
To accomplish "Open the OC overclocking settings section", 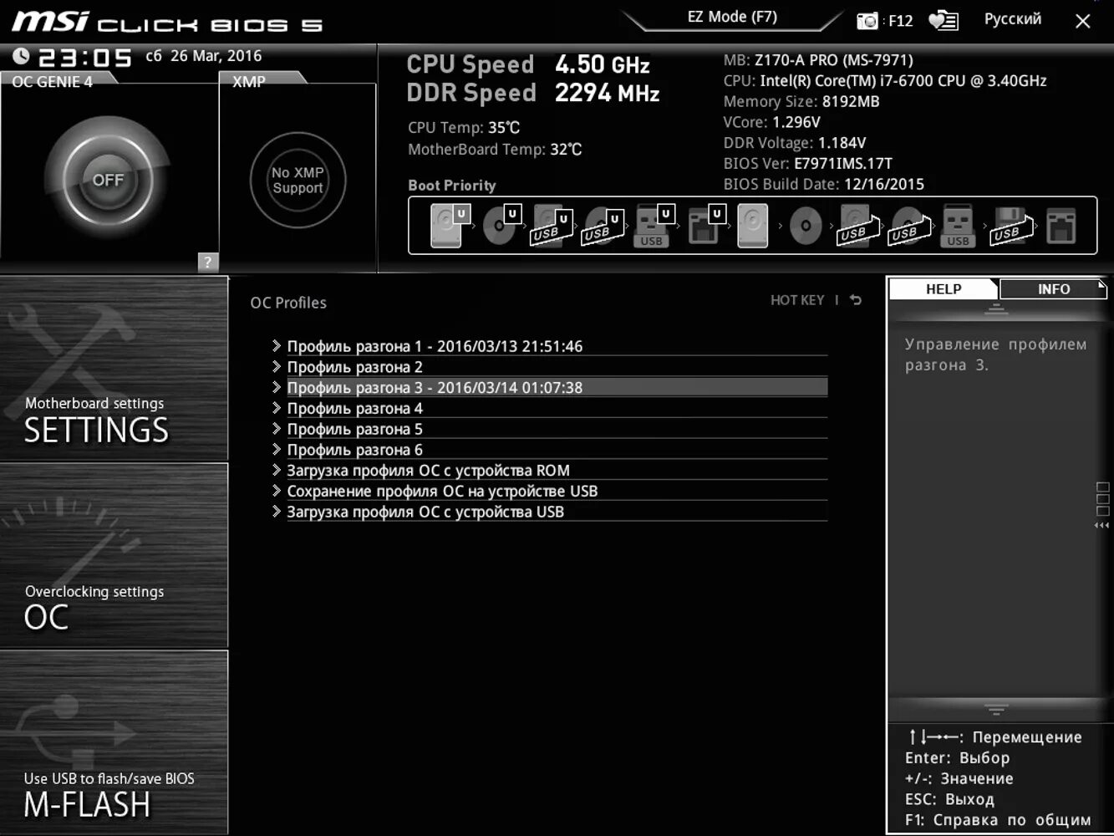I will tap(114, 556).
